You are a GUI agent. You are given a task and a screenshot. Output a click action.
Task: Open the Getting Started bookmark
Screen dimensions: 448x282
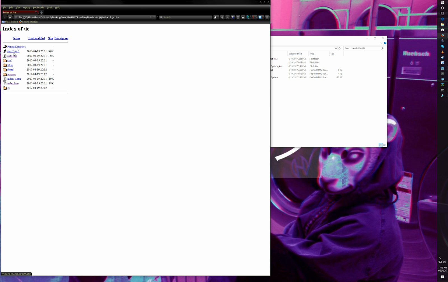pos(28,22)
